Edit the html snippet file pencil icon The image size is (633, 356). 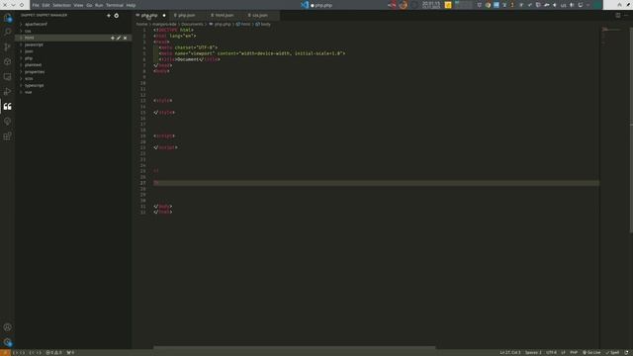click(x=119, y=38)
